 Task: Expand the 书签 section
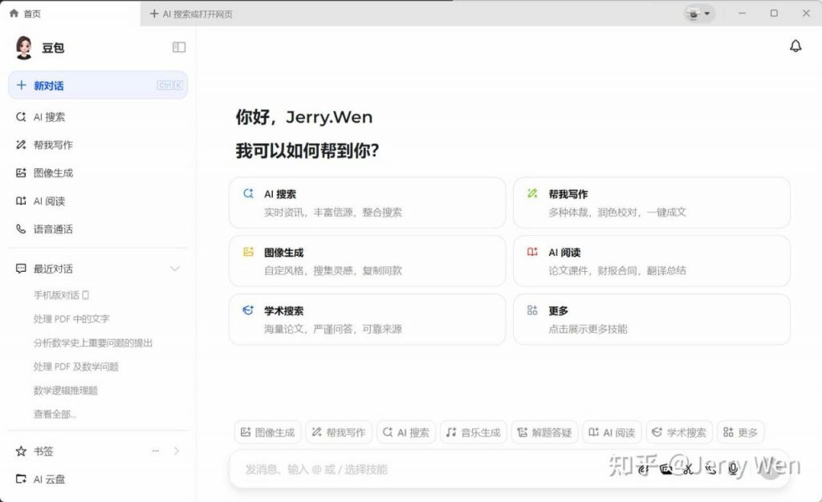(x=175, y=451)
